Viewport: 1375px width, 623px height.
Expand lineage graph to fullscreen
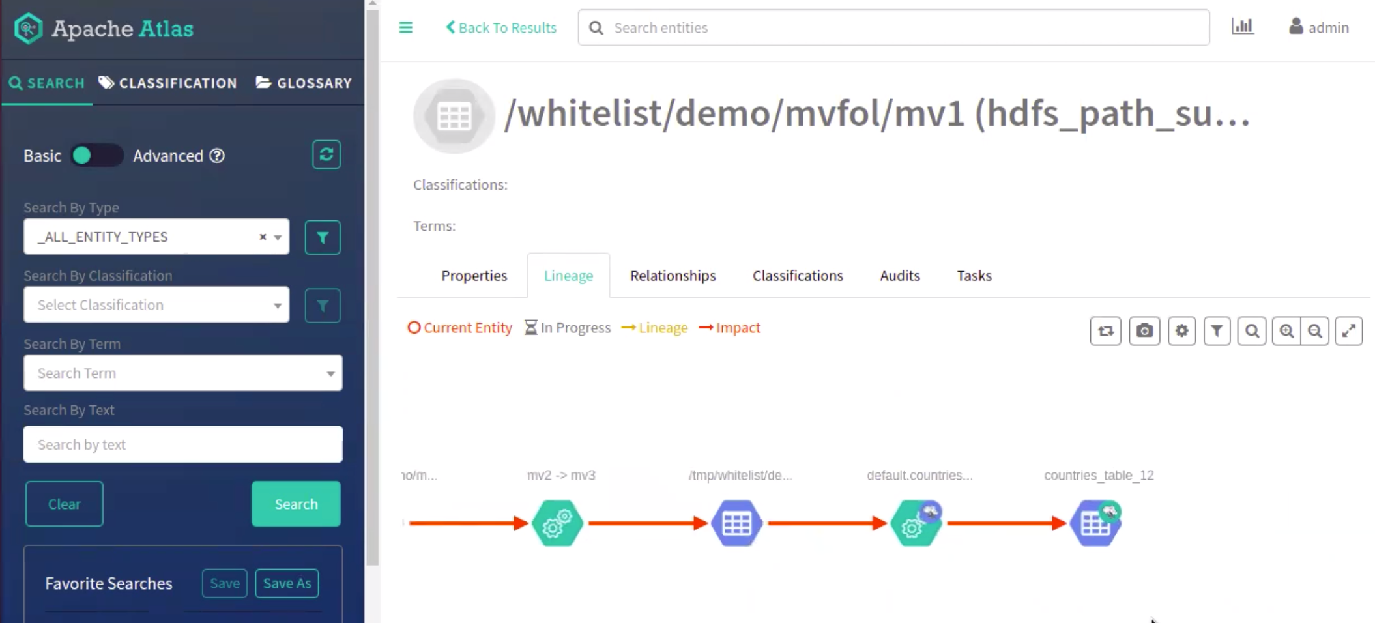(1348, 331)
